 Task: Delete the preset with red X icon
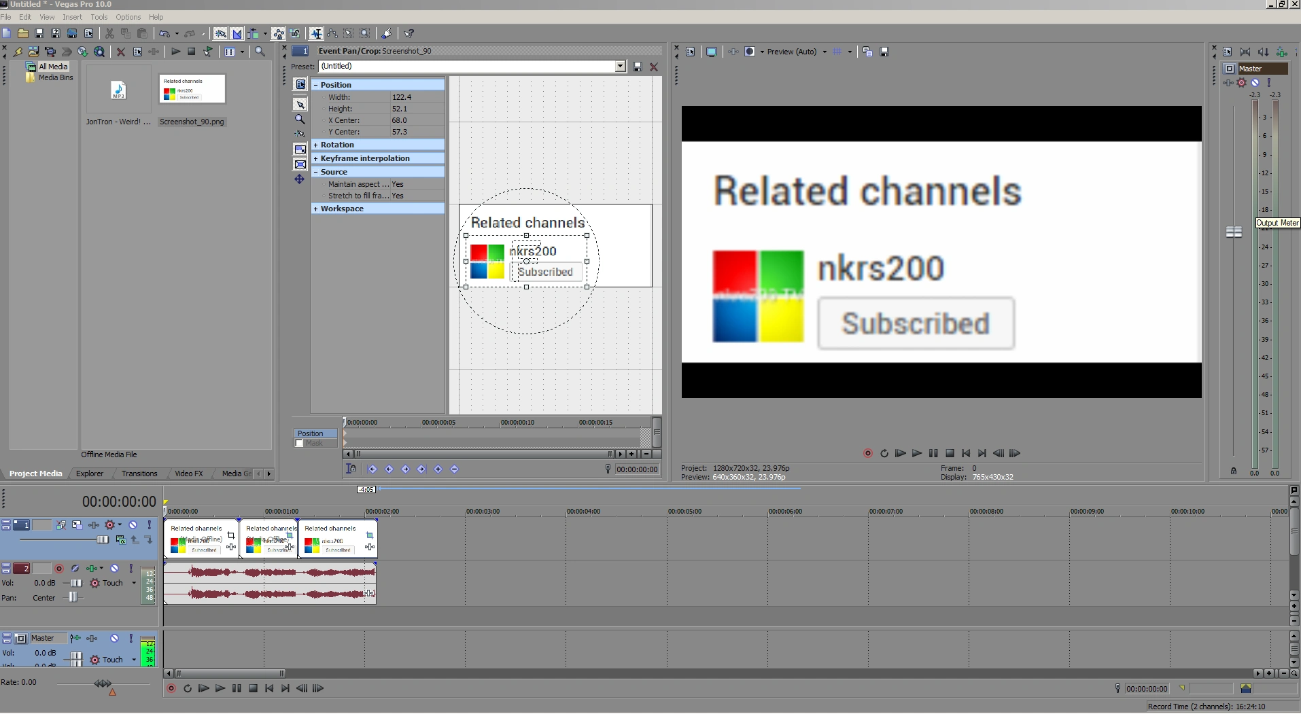[654, 67]
